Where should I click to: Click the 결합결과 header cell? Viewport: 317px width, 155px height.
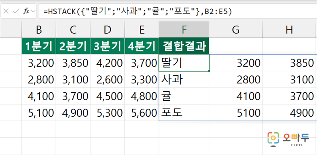pyautogui.click(x=184, y=46)
